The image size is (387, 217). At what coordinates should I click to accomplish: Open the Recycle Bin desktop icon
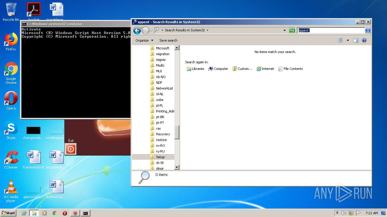pyautogui.click(x=11, y=12)
